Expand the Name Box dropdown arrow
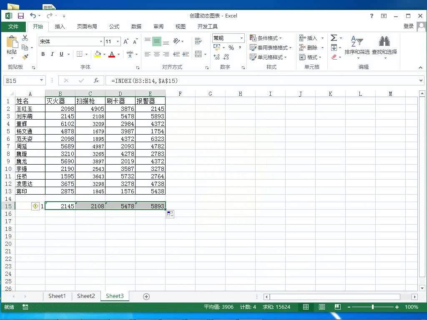The height and width of the screenshot is (320, 427). [41, 80]
